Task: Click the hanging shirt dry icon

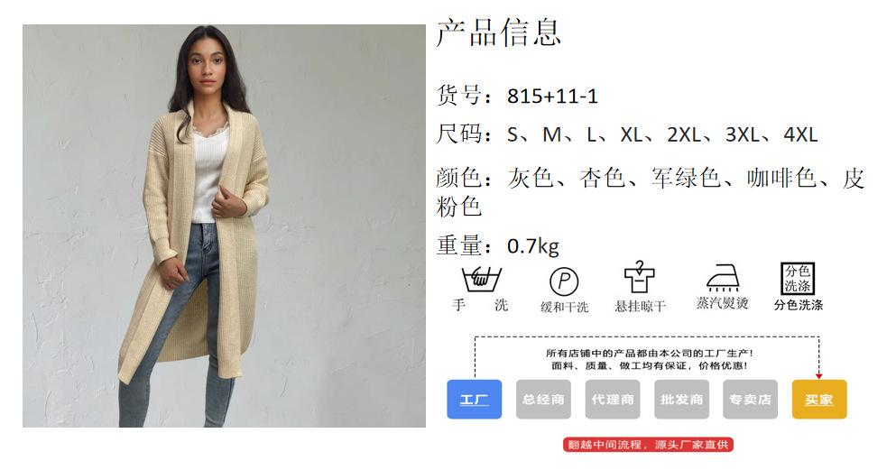Action: [639, 277]
